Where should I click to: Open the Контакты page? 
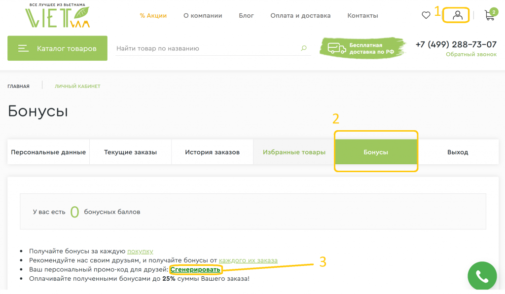pyautogui.click(x=362, y=15)
